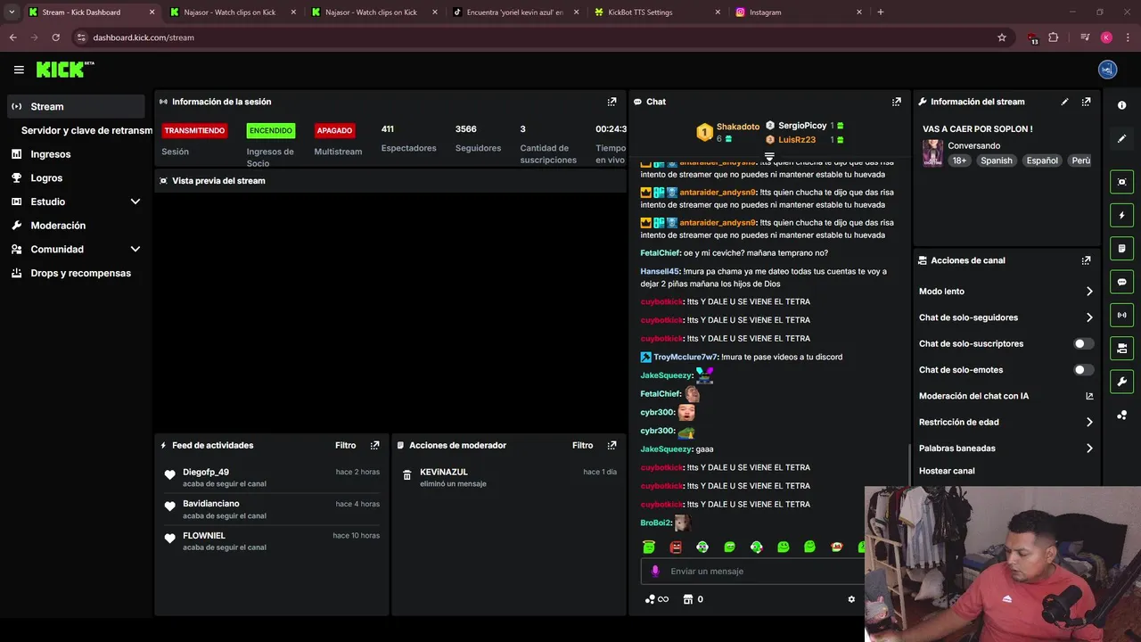Image resolution: width=1141 pixels, height=642 pixels.
Task: Pop out the Información del stream panel
Action: (1086, 102)
